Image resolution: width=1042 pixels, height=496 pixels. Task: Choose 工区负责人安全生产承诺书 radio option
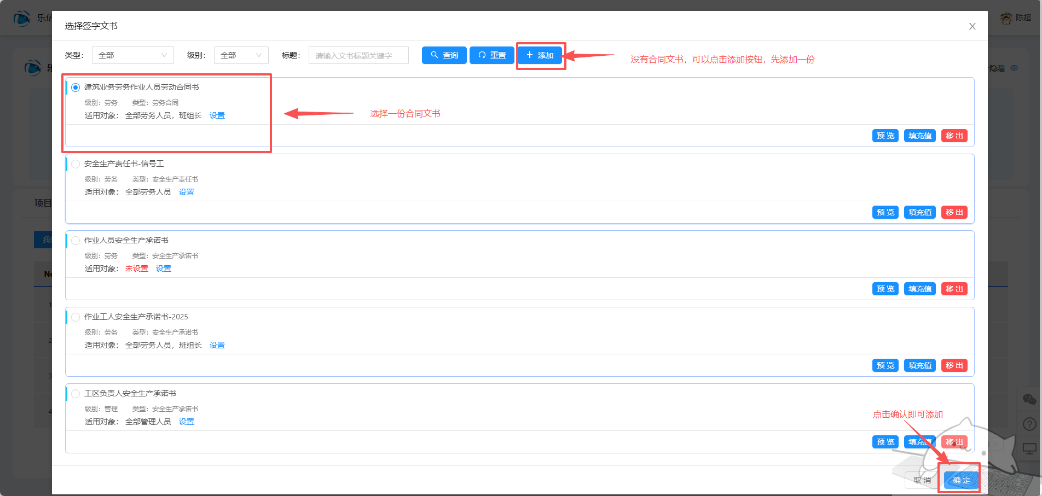[x=76, y=394]
